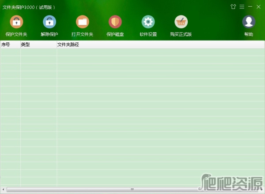Sort by the 类型 column header

point(38,45)
